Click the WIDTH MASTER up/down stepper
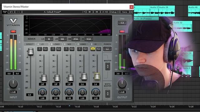The width and height of the screenshot is (200, 112). (108, 94)
